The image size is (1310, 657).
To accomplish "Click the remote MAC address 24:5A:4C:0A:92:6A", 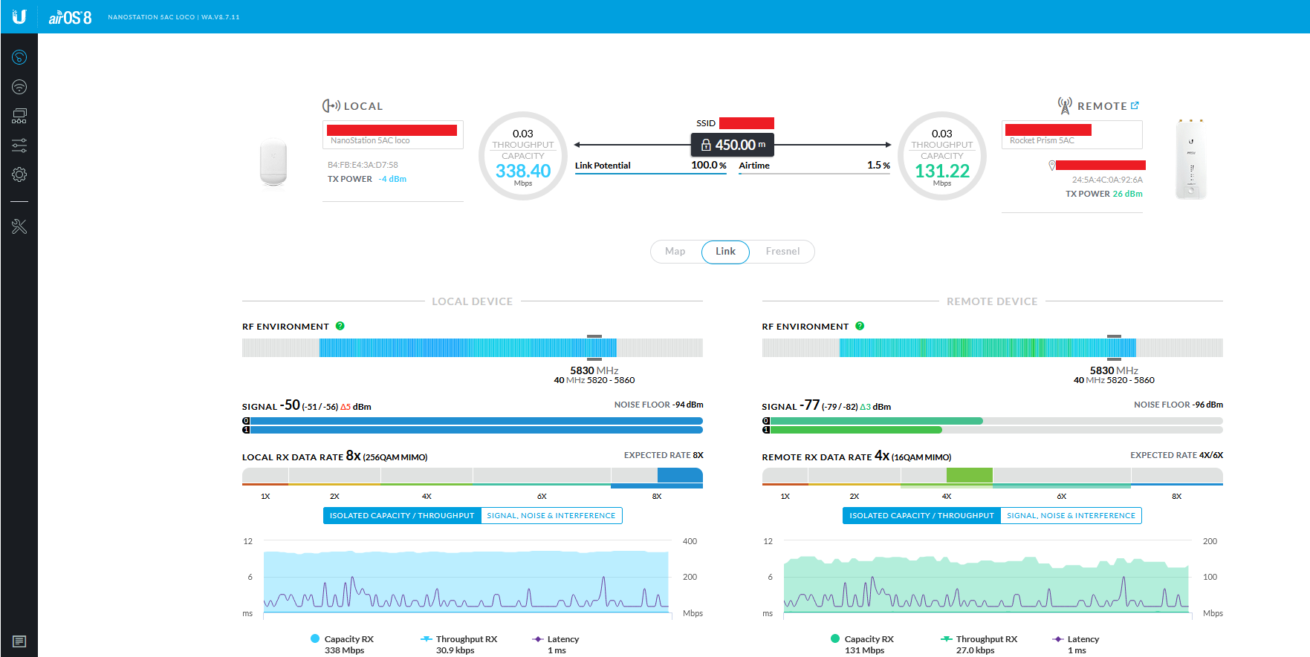I will click(x=1107, y=180).
